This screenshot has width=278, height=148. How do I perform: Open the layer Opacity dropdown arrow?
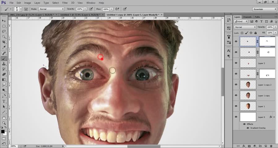pos(275,27)
